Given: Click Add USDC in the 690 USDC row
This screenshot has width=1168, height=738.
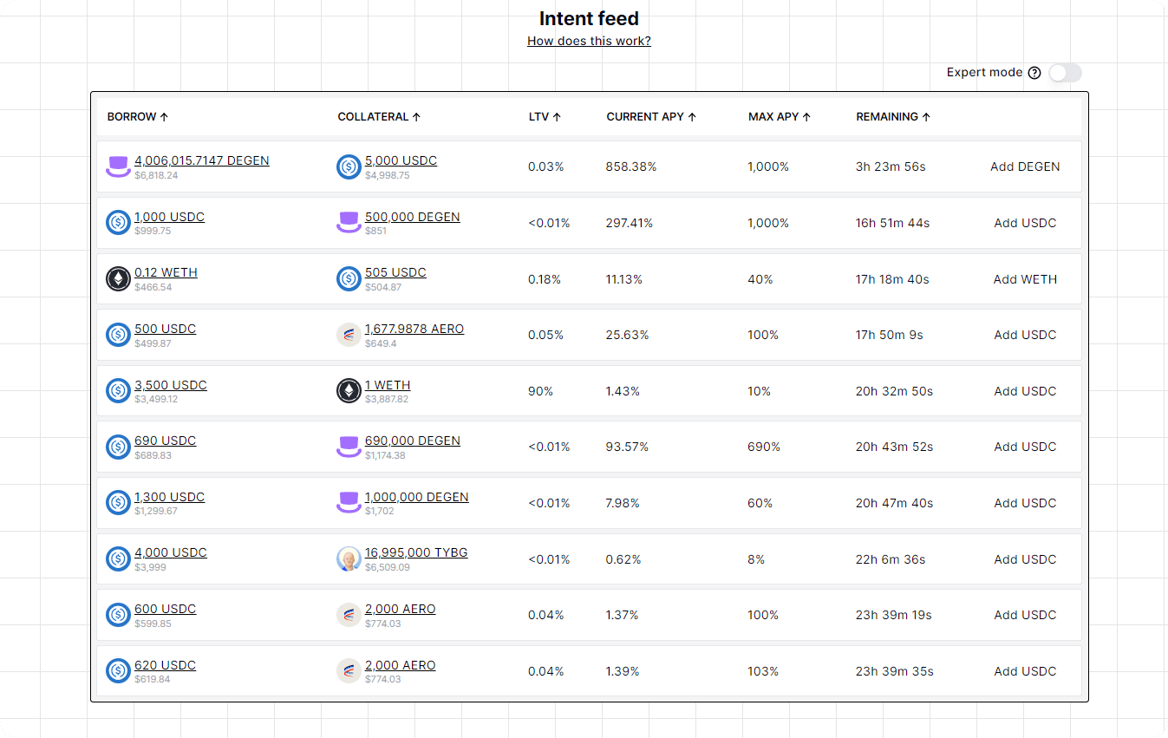Looking at the screenshot, I should (1025, 447).
